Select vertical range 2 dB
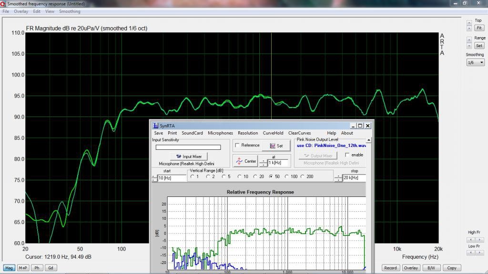 coord(208,176)
